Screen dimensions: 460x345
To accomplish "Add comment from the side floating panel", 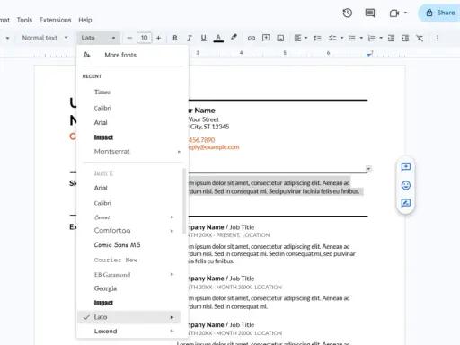I will pos(406,167).
